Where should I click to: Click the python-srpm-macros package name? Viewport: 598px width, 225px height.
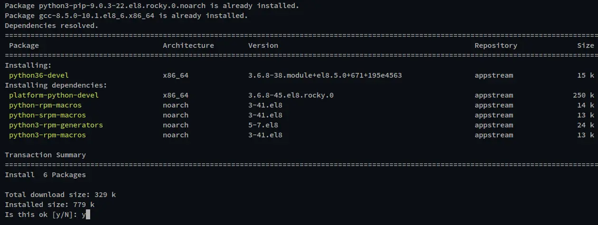click(x=47, y=115)
